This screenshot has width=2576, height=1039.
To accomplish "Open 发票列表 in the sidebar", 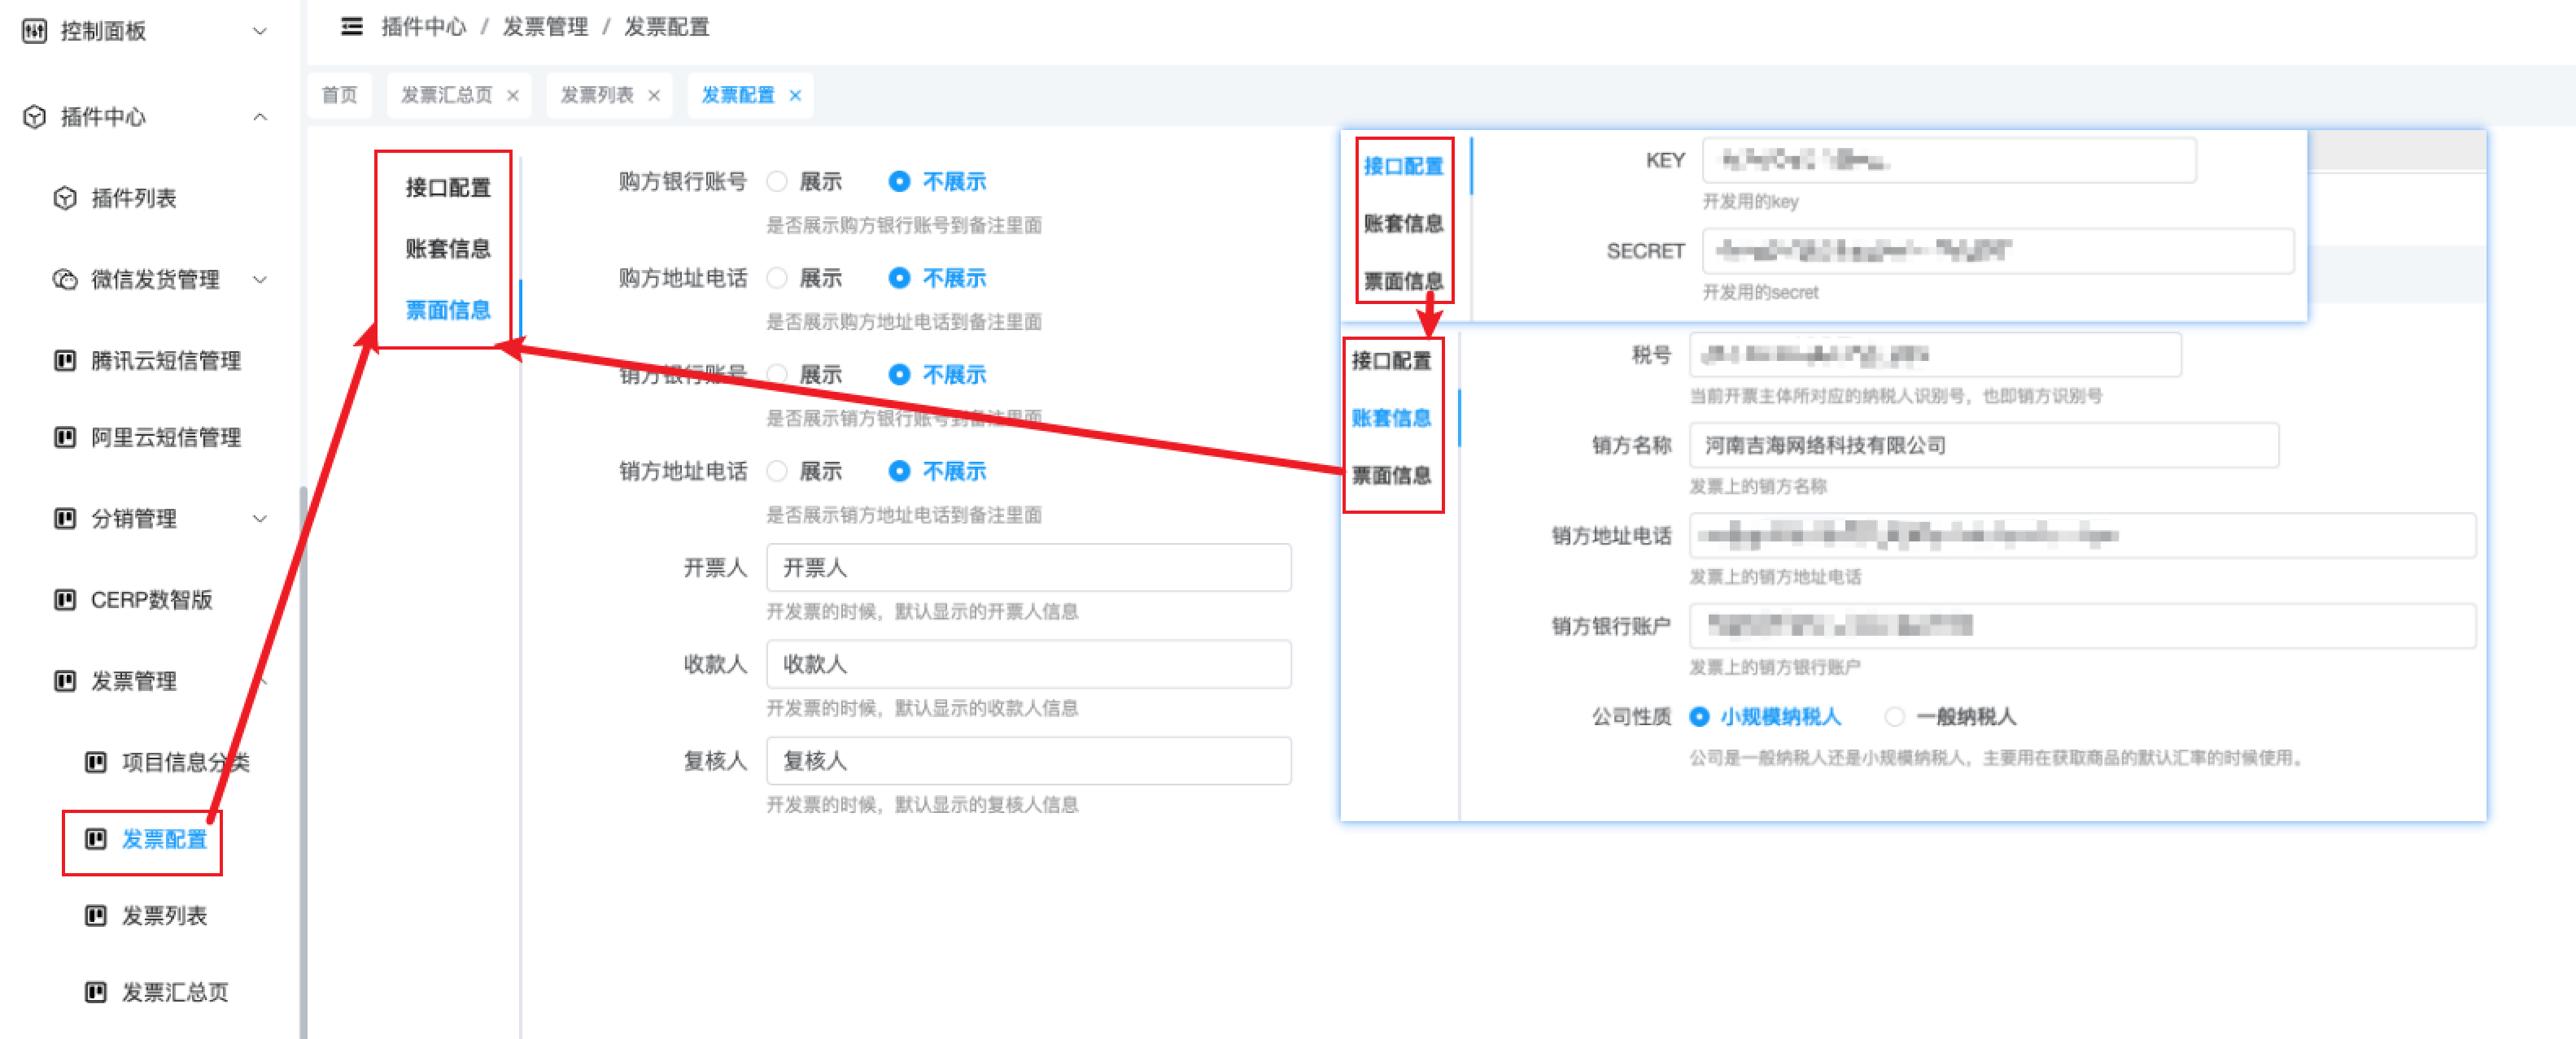I will [x=164, y=915].
